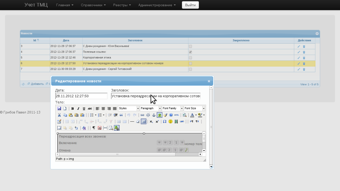The height and width of the screenshot is (191, 340).
Task: Toggle pinned checkbox for Полезные ссылки
Action: [x=190, y=52]
